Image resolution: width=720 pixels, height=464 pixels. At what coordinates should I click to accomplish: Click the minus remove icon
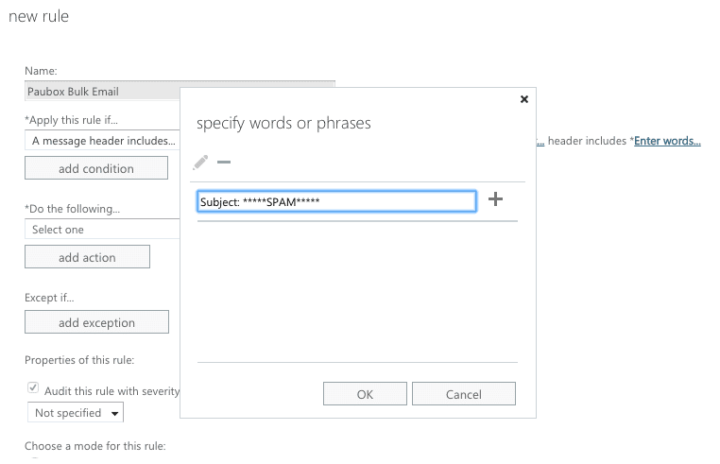tap(224, 163)
